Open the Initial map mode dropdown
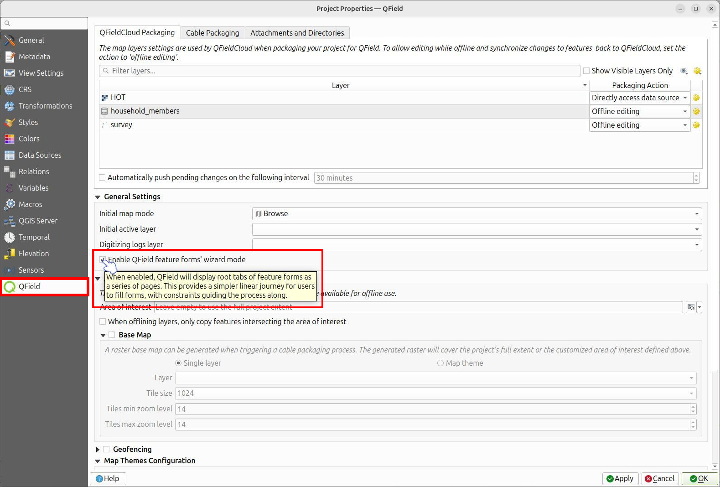This screenshot has height=487, width=720. 477,214
